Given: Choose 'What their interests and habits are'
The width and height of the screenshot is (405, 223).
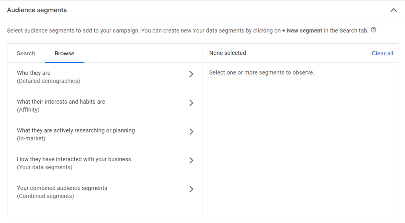Looking at the screenshot, I should click(61, 102).
